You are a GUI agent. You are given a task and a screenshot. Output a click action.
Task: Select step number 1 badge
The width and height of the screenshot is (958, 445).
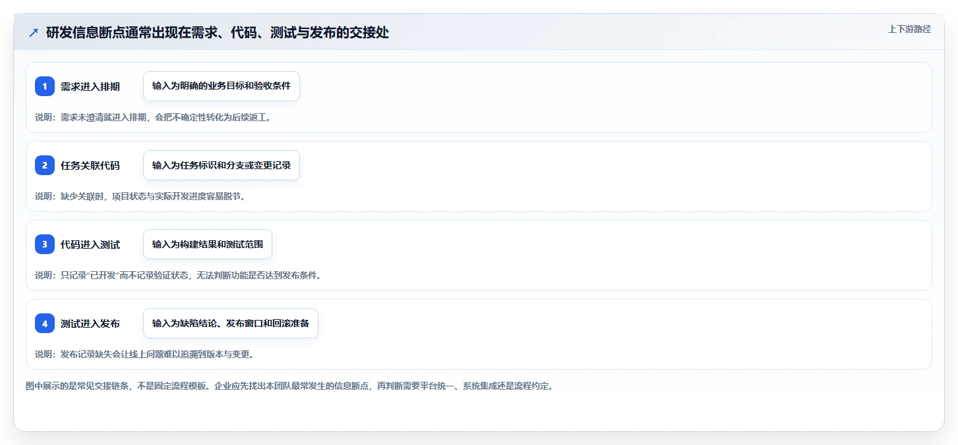[45, 86]
